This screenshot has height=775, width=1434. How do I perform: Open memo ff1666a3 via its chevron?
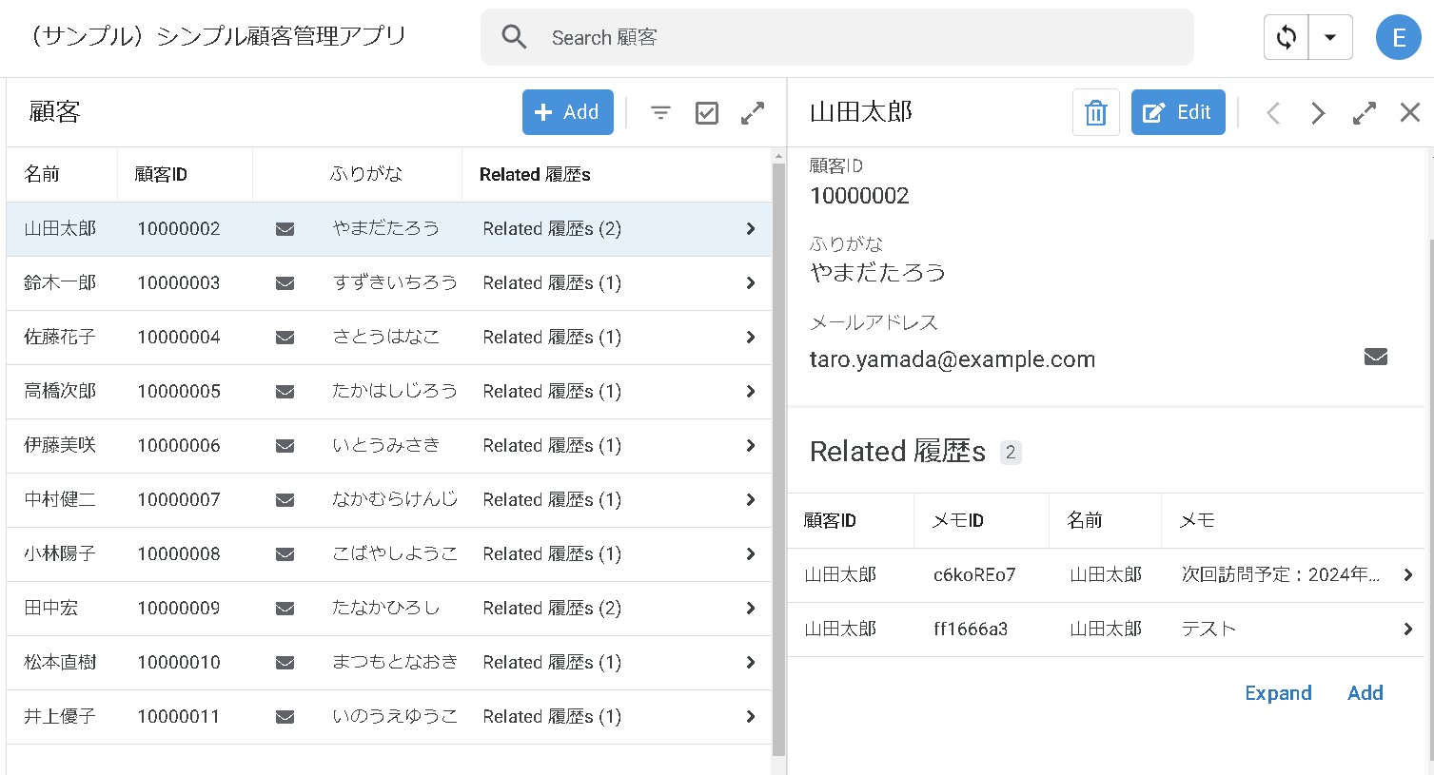pyautogui.click(x=1408, y=629)
